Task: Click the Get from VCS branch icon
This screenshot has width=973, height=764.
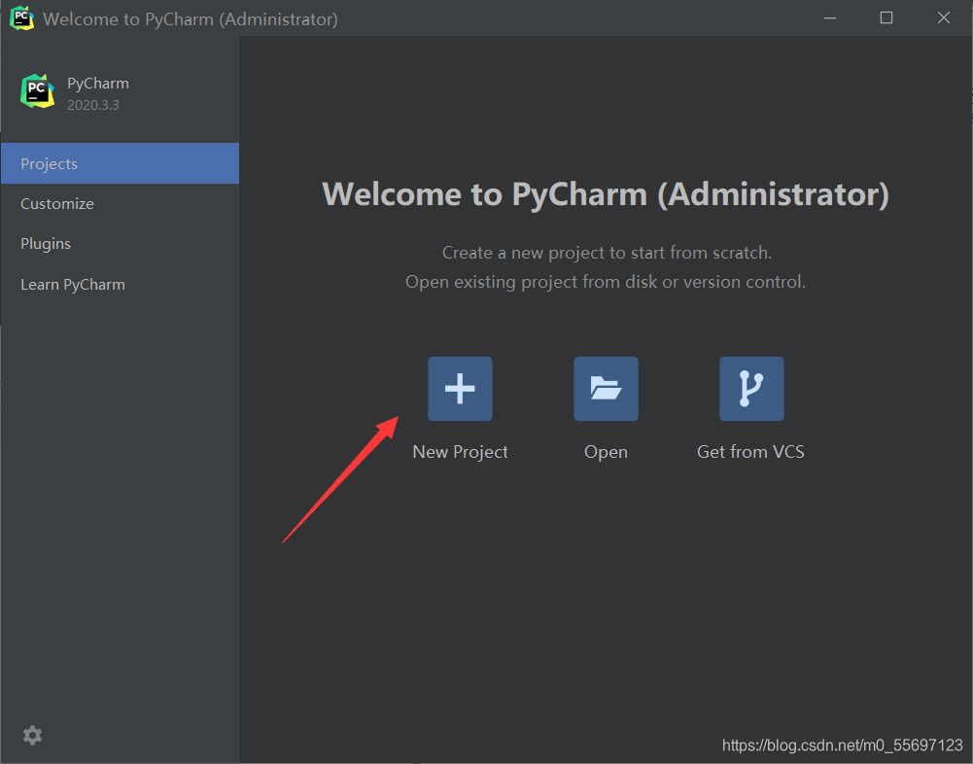Action: point(751,389)
